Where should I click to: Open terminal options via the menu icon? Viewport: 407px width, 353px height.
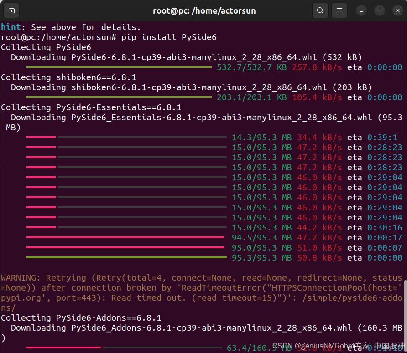[339, 10]
